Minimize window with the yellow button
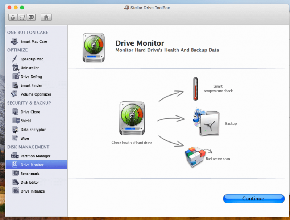The width and height of the screenshot is (290, 220). (16, 8)
